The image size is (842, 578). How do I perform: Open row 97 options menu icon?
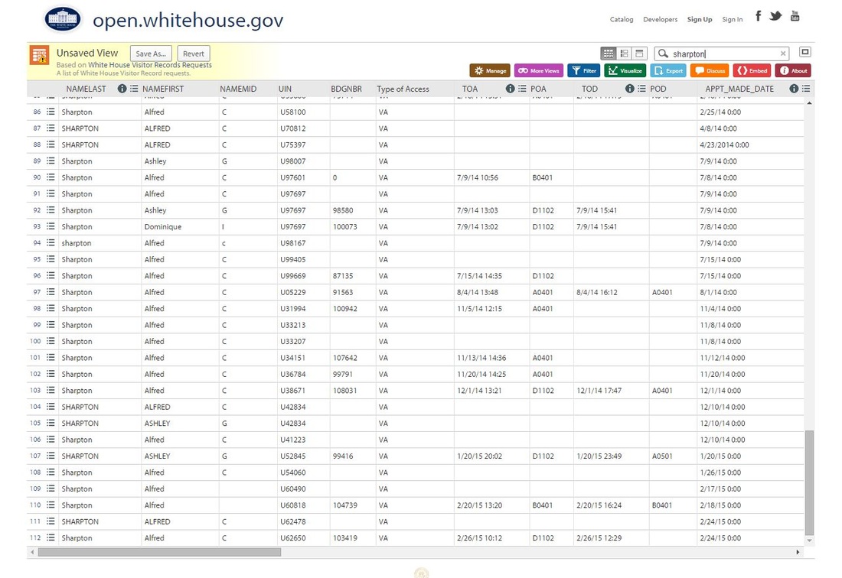(x=51, y=292)
